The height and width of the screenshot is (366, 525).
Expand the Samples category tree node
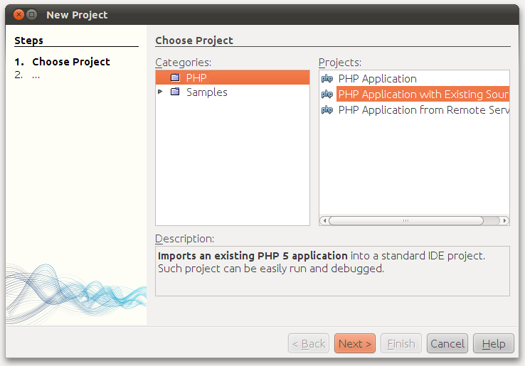click(x=161, y=92)
